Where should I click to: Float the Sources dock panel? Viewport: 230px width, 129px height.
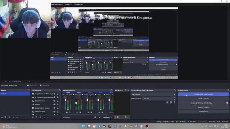(60, 90)
